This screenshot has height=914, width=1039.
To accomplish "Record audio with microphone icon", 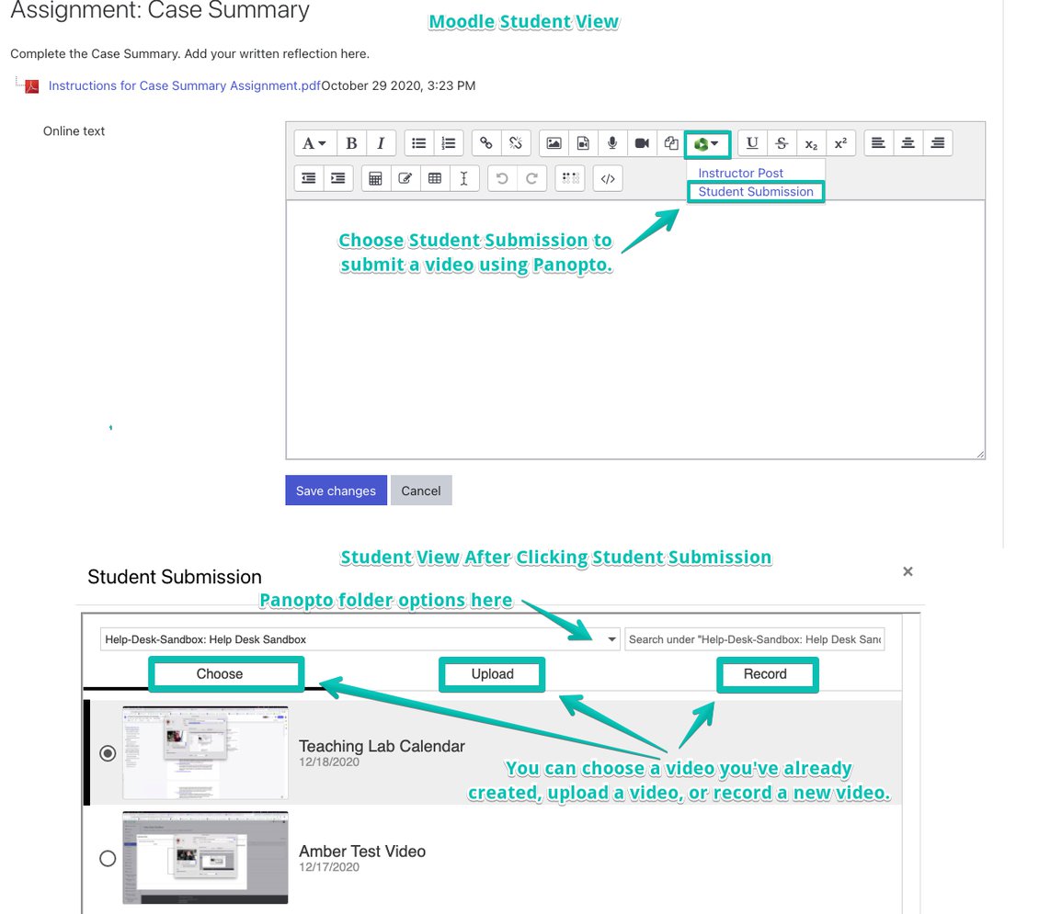I will (612, 143).
